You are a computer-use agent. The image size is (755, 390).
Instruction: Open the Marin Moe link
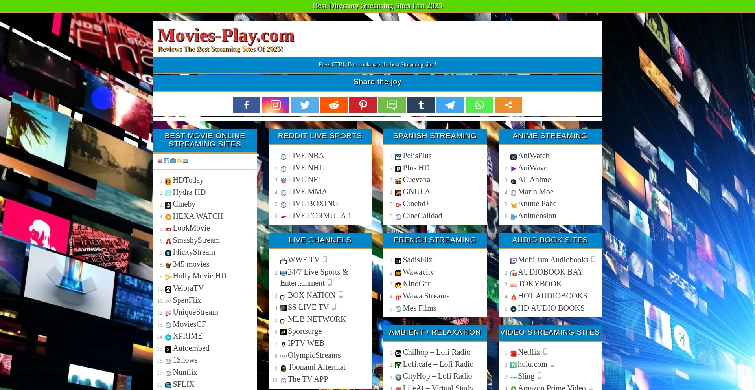536,192
